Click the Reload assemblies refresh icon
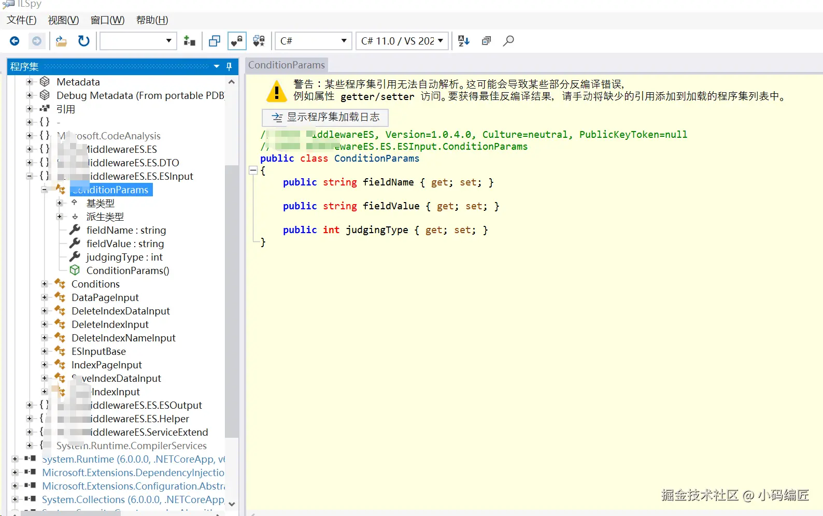Screen dimensions: 823x516 (x=83, y=41)
